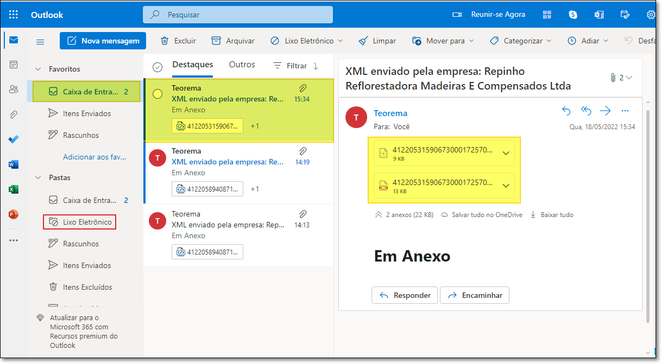Image resolution: width=661 pixels, height=363 pixels.
Task: Collapse the Pastas section
Action: tap(39, 177)
